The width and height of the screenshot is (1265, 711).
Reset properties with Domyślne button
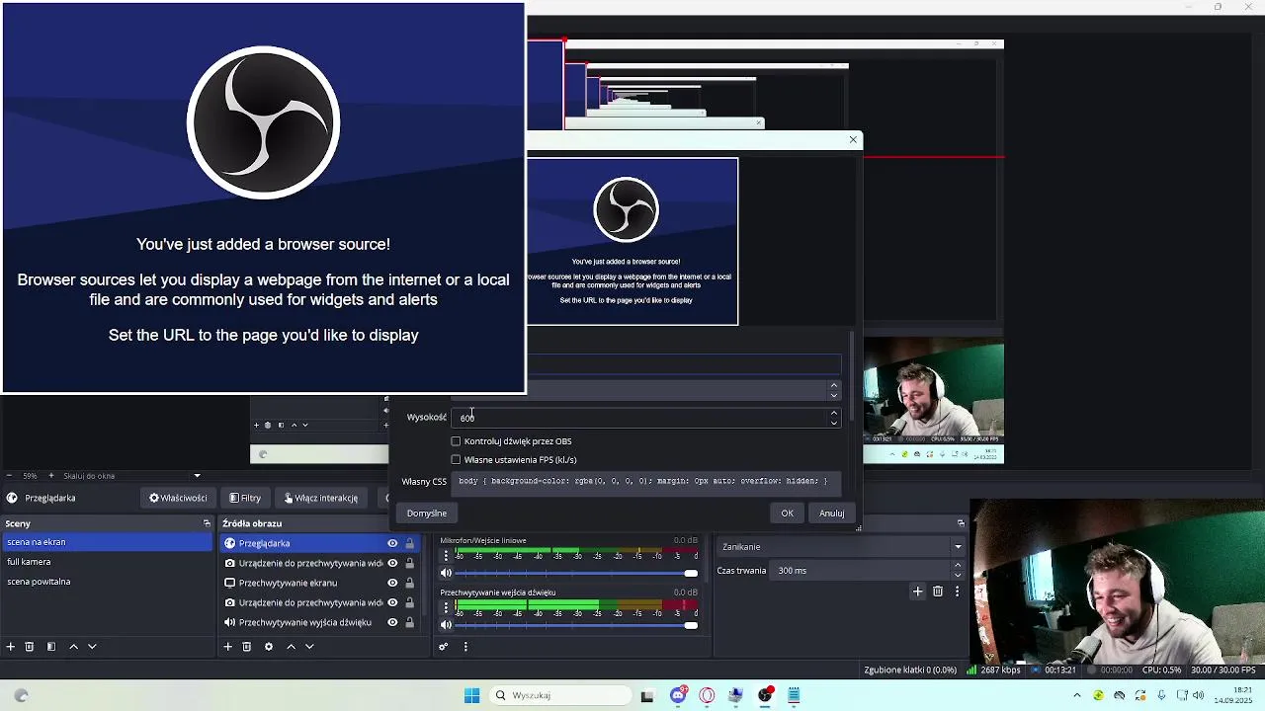(x=427, y=513)
